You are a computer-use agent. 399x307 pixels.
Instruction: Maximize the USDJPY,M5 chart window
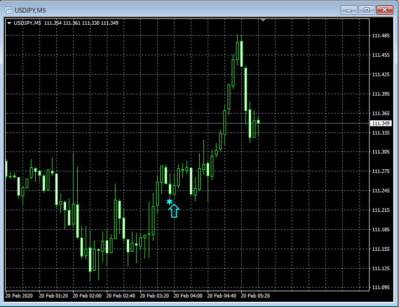[367, 10]
